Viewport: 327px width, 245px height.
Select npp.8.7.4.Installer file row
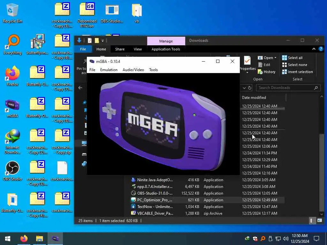point(207,186)
